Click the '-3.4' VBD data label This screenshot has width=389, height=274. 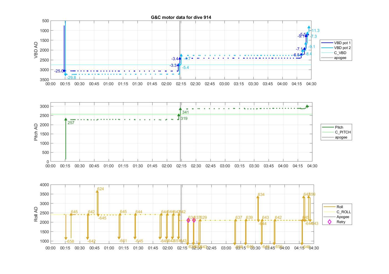click(175, 59)
